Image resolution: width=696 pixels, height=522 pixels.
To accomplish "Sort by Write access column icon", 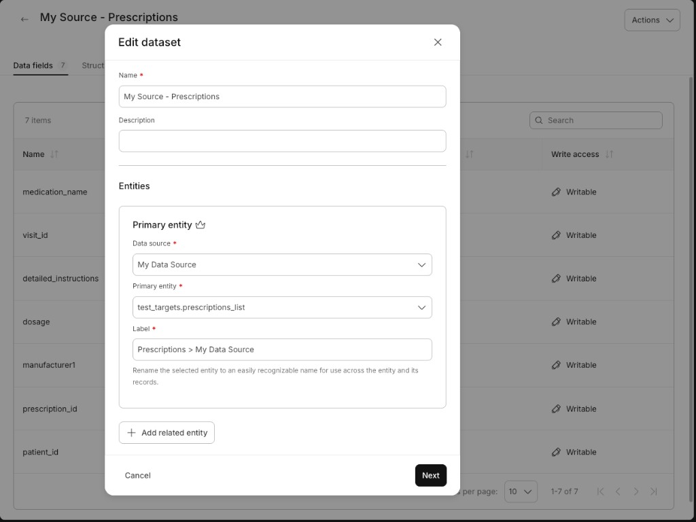I will [x=609, y=154].
